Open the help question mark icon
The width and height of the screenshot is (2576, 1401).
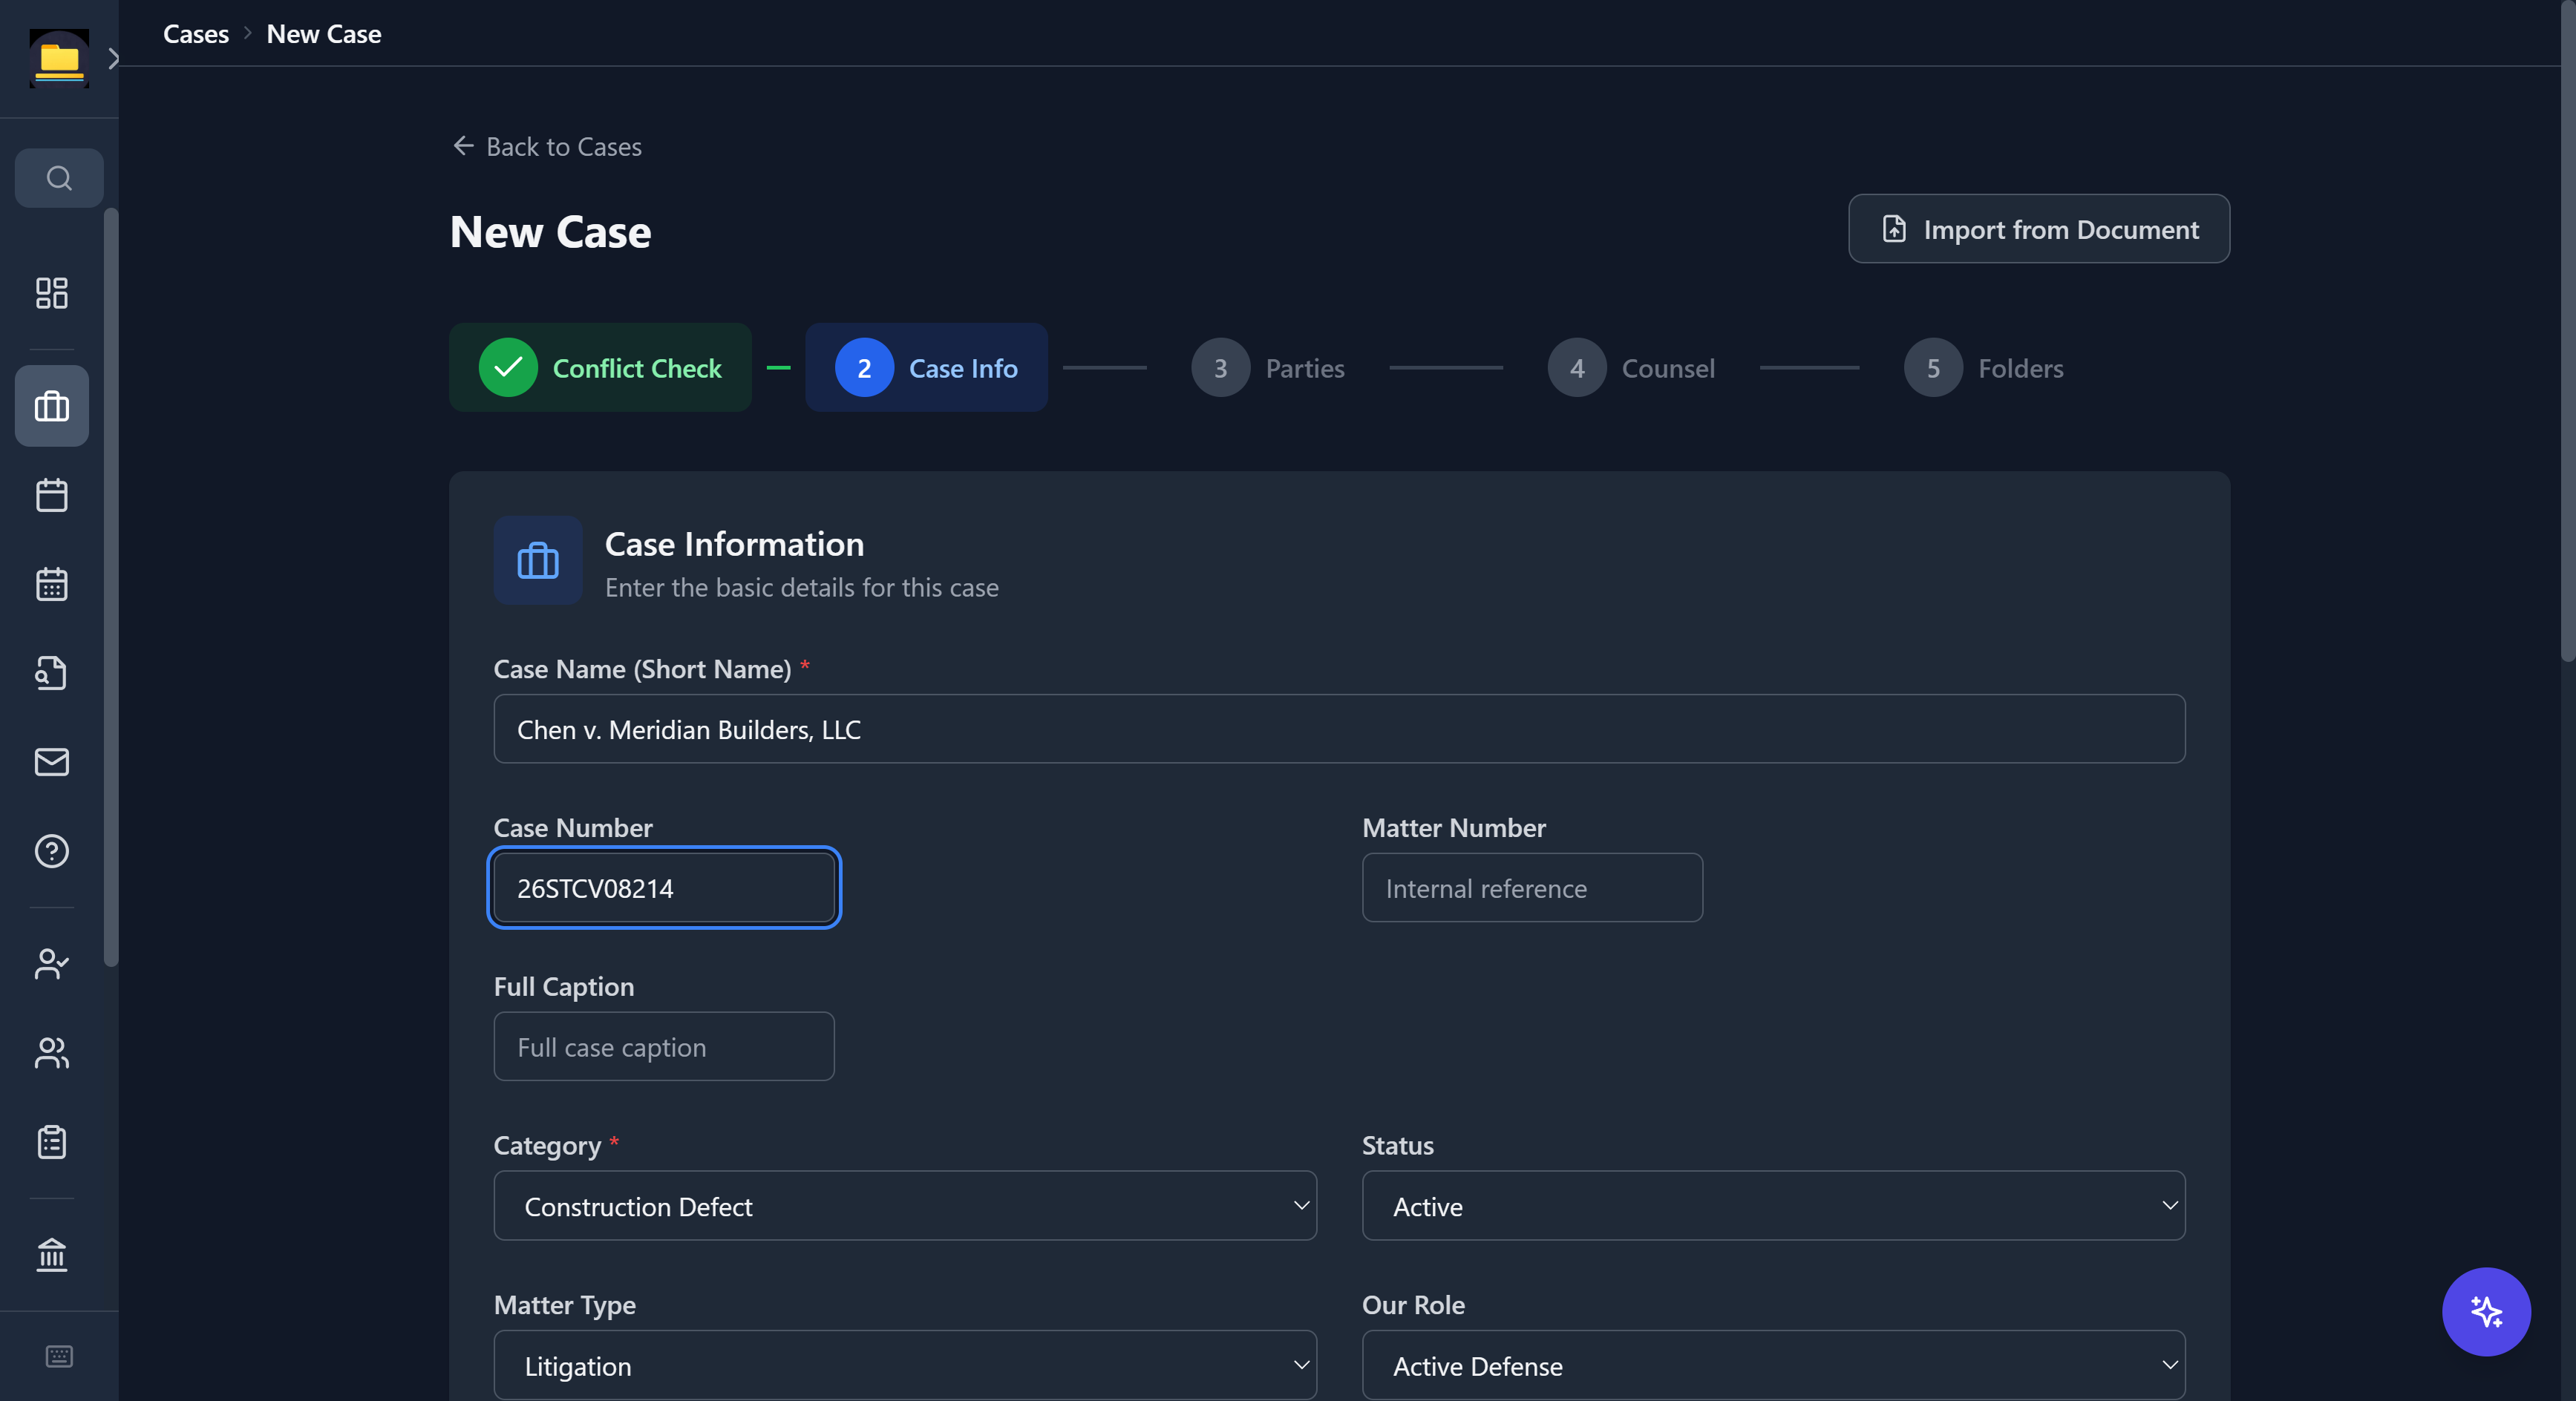tap(52, 851)
